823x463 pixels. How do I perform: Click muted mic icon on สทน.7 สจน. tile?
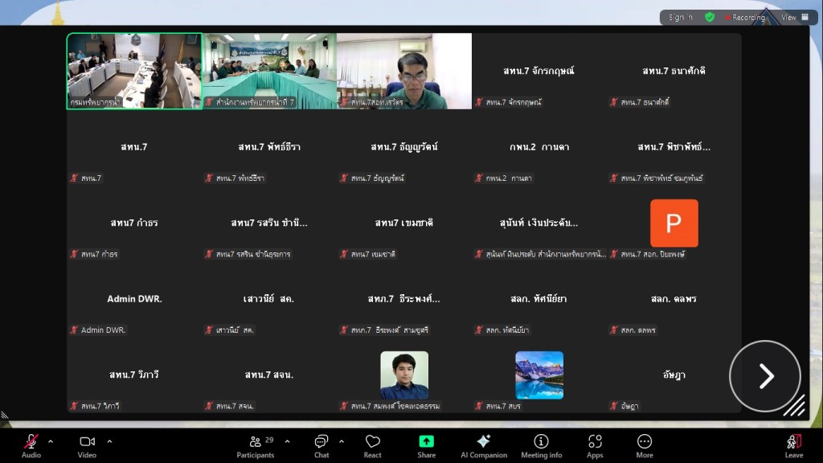pos(209,406)
